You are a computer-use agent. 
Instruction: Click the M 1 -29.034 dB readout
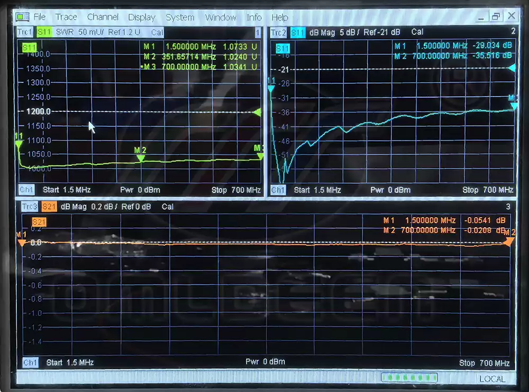tap(453, 45)
